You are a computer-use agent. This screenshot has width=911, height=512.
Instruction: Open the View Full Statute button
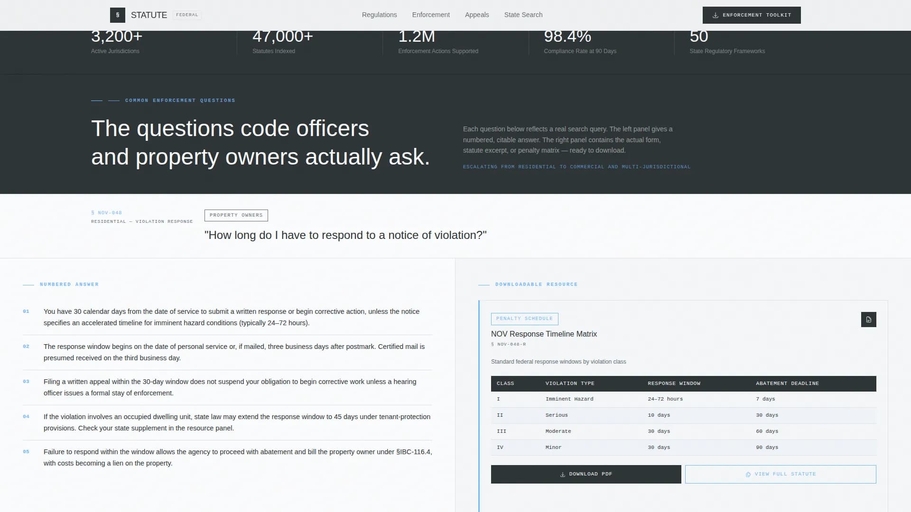[781, 474]
